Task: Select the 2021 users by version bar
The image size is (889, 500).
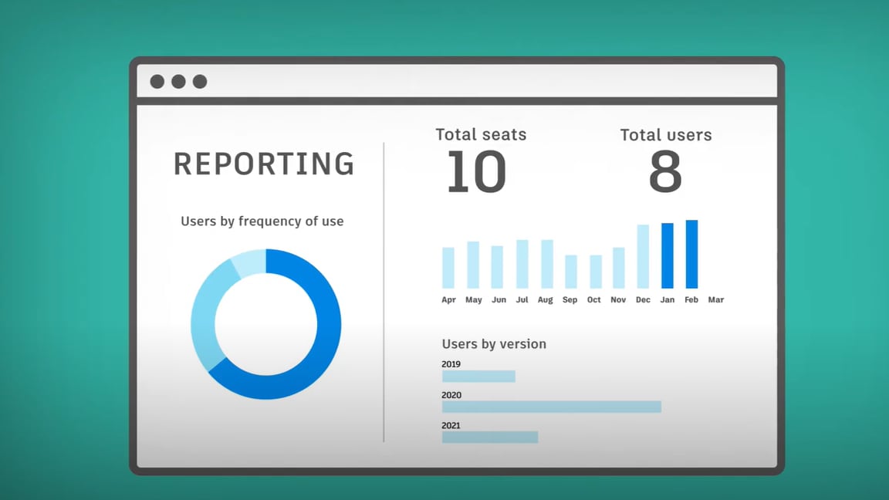Action: 489,437
